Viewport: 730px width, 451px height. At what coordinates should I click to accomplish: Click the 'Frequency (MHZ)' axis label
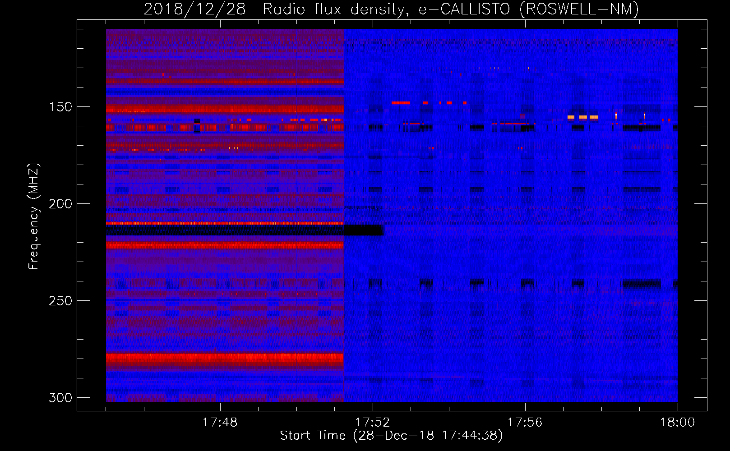pos(34,216)
